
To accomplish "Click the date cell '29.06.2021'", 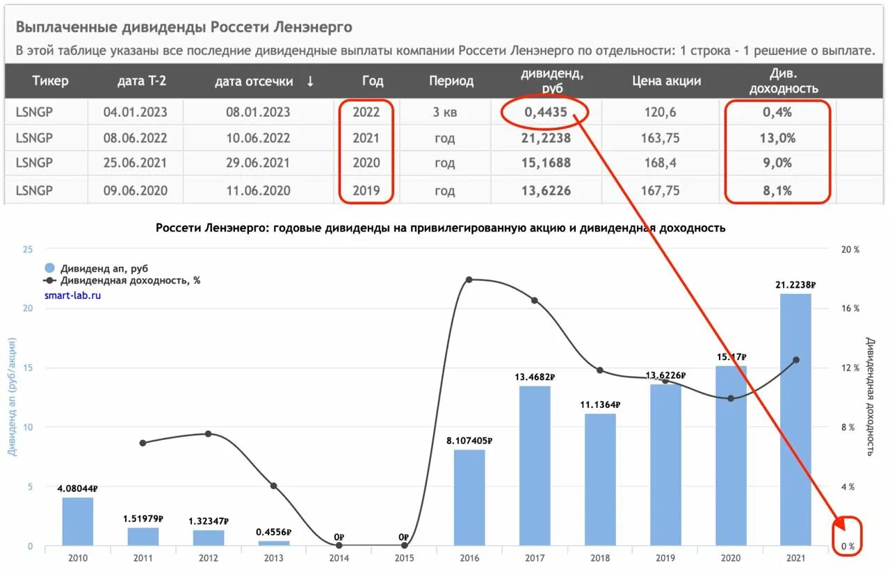I will [258, 163].
